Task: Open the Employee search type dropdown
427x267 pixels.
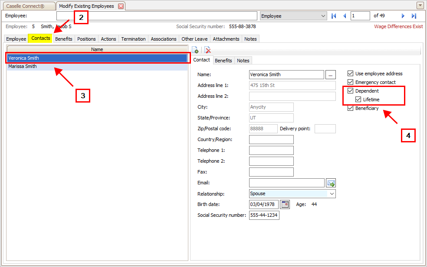Action: pos(323,16)
